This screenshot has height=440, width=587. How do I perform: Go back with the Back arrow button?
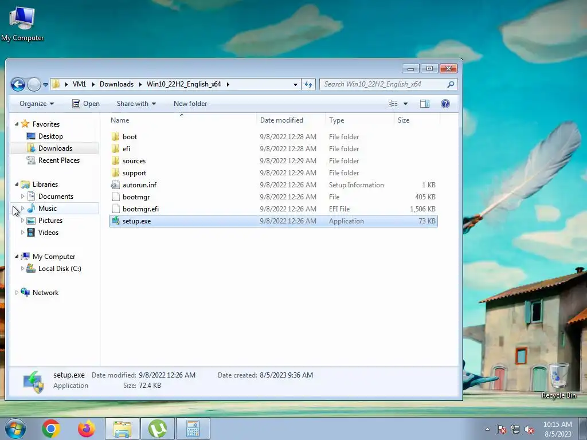click(x=18, y=85)
